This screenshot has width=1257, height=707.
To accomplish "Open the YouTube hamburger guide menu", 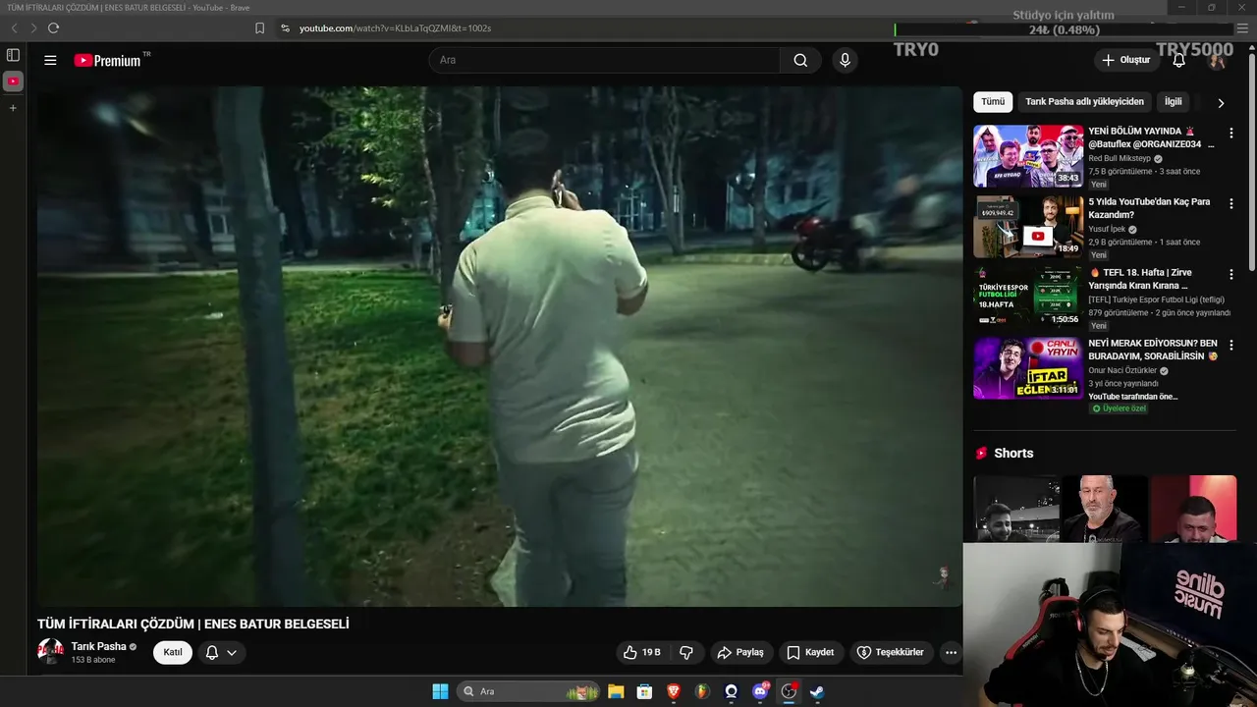I will coord(50,60).
